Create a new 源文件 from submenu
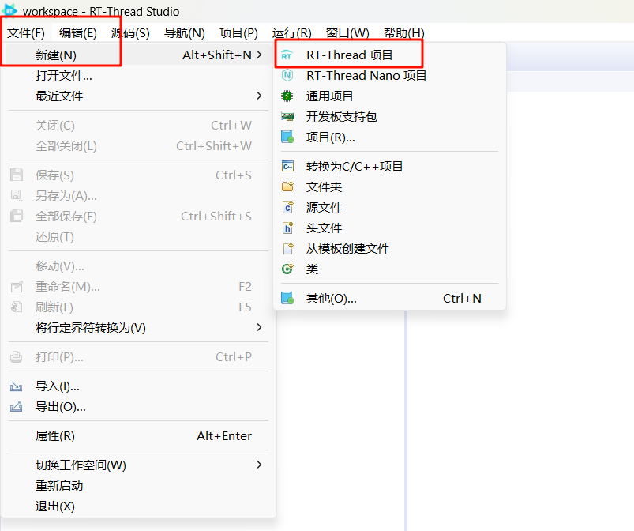The width and height of the screenshot is (634, 531). pyautogui.click(x=390, y=207)
